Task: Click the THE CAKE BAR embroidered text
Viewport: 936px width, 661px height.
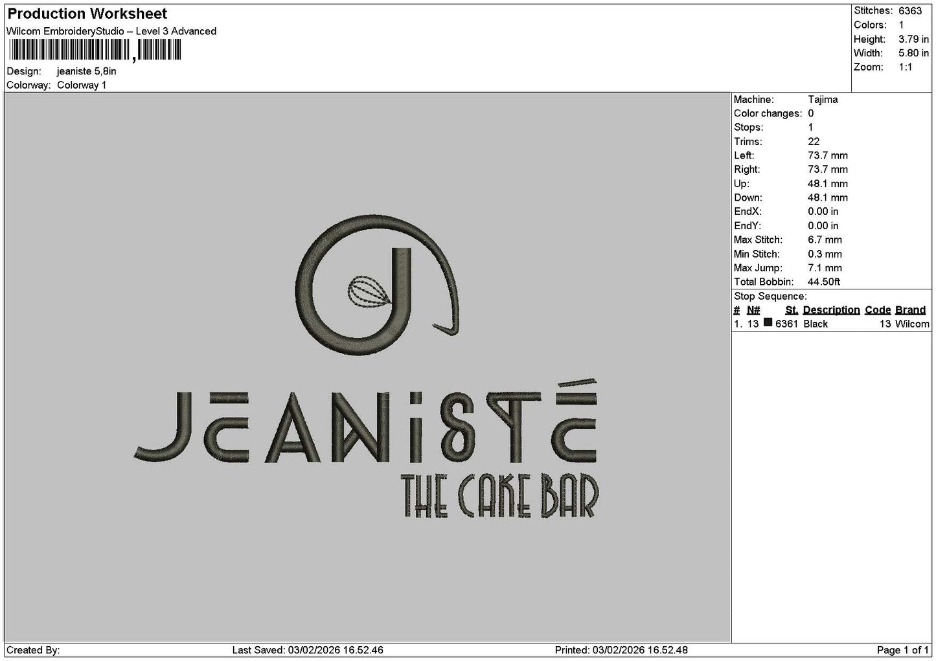Action: click(x=501, y=496)
